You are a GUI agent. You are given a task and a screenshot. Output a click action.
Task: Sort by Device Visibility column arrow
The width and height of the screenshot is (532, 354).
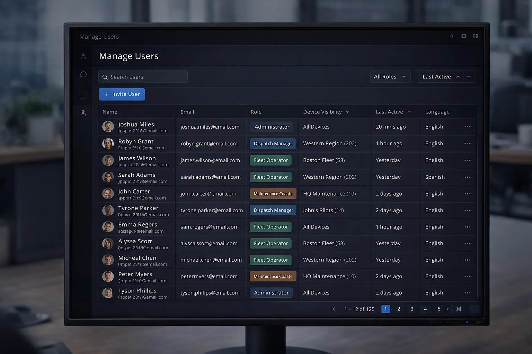click(x=347, y=112)
